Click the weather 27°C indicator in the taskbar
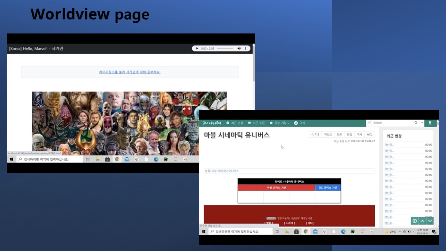 tap(390, 231)
